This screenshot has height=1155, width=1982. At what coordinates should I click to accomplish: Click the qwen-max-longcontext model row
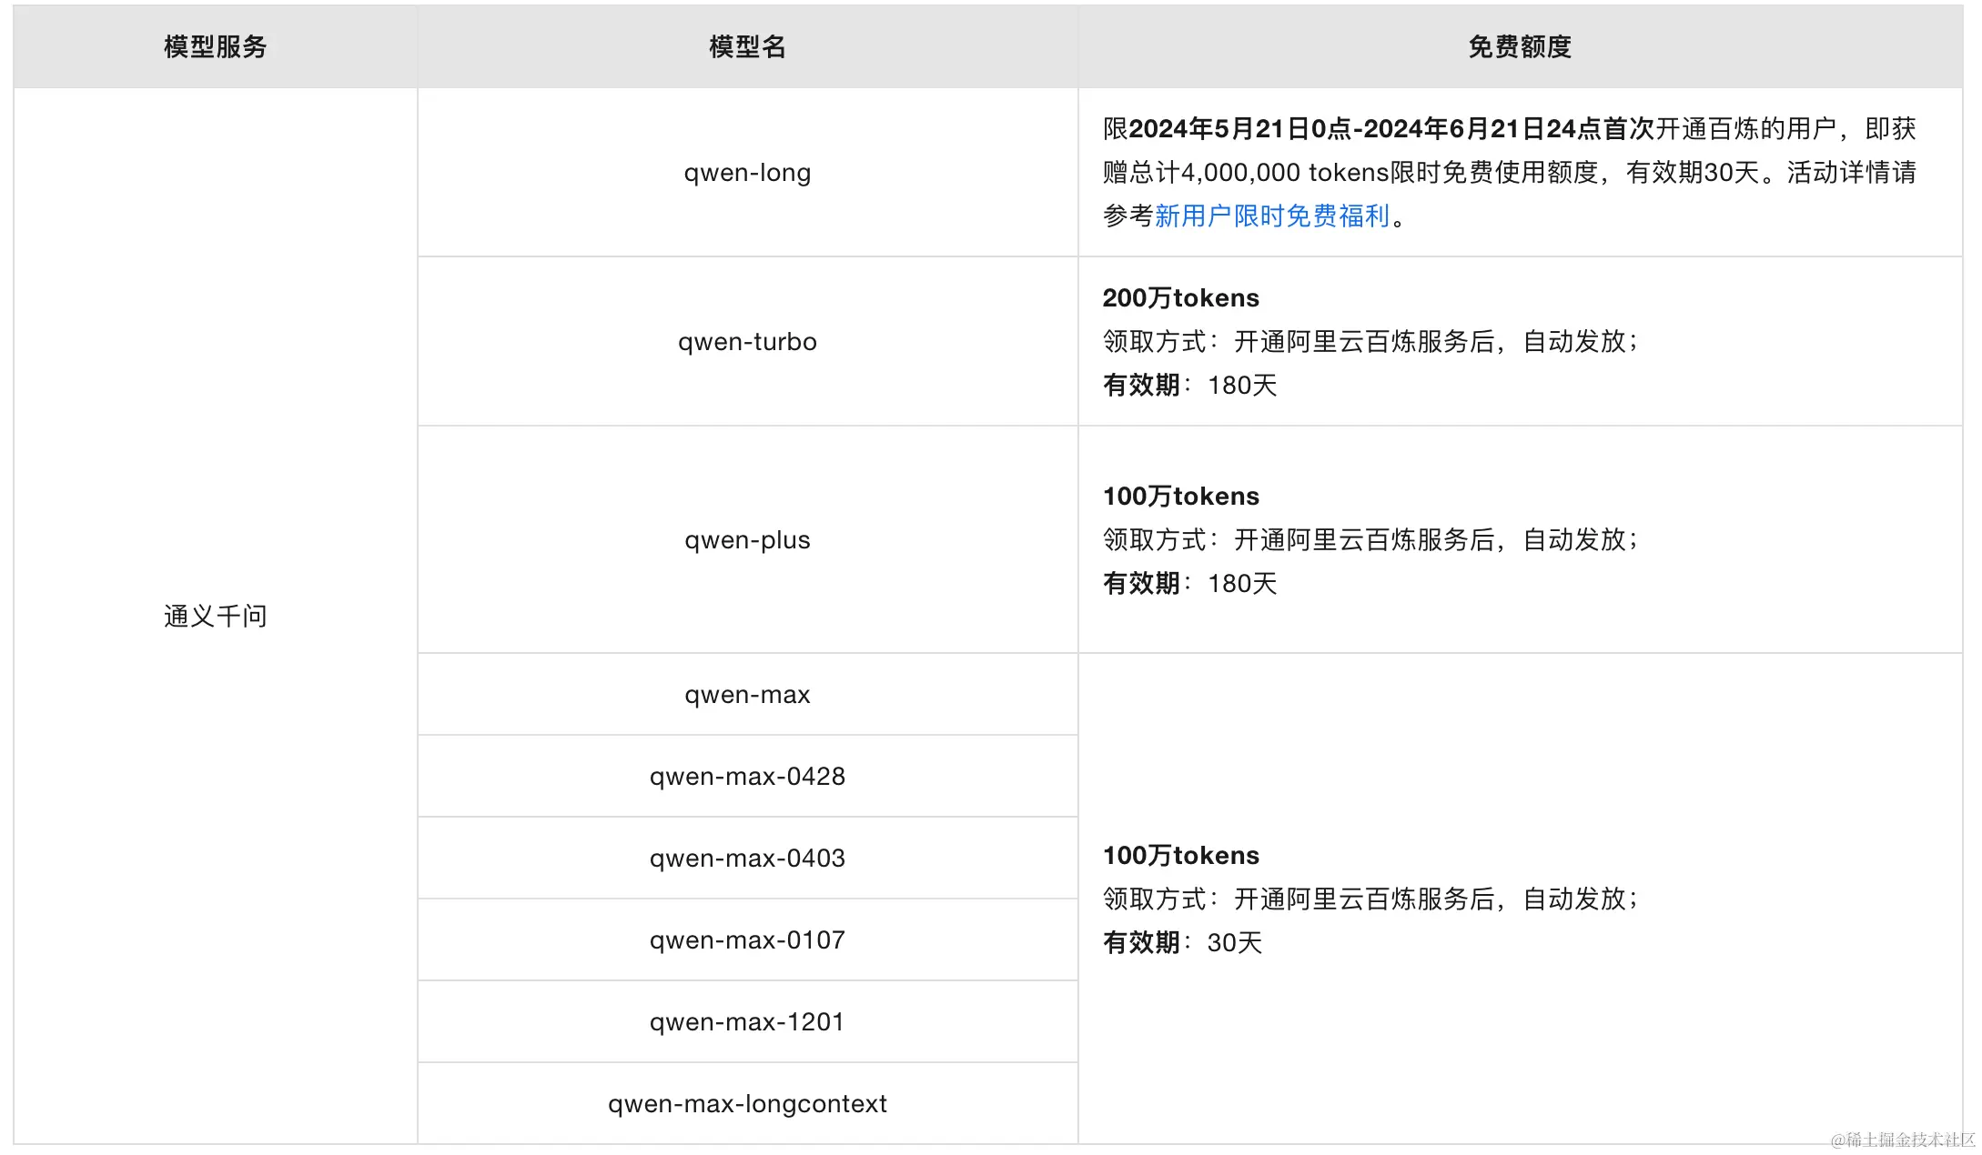tap(747, 1104)
